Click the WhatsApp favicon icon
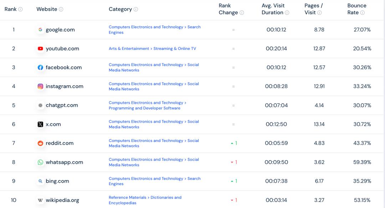 [x=41, y=162]
